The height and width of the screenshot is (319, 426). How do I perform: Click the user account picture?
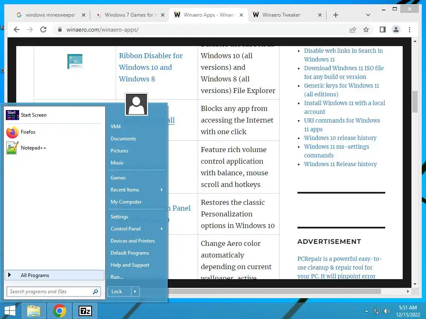click(x=136, y=104)
